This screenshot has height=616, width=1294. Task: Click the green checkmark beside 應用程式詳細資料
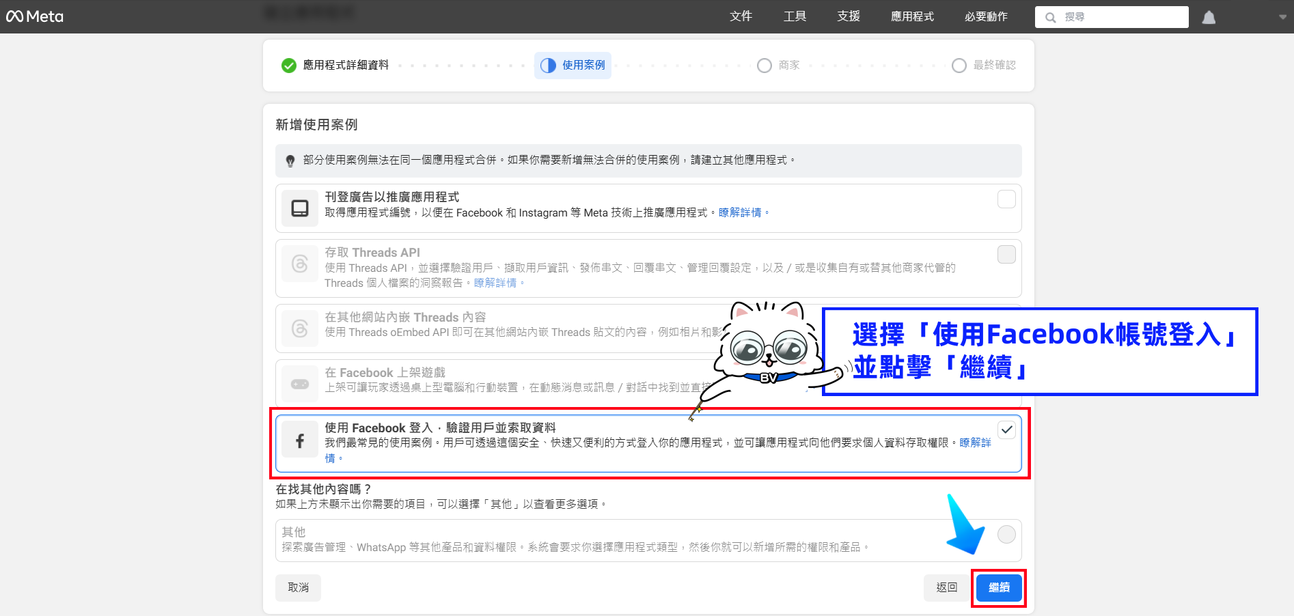pos(289,65)
